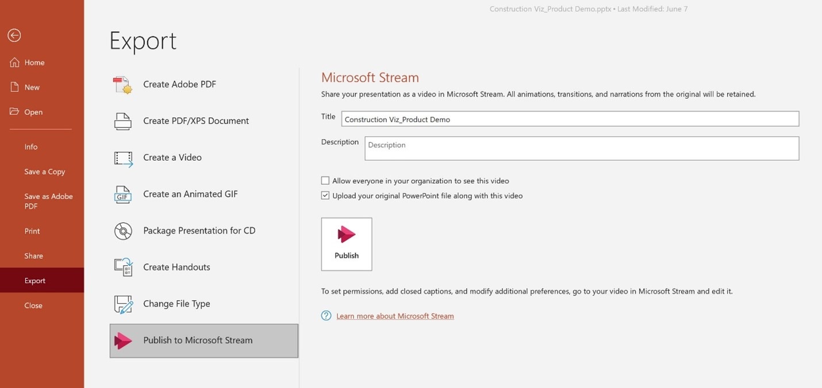Click the Create Adobe PDF icon
The width and height of the screenshot is (822, 388).
pos(123,84)
